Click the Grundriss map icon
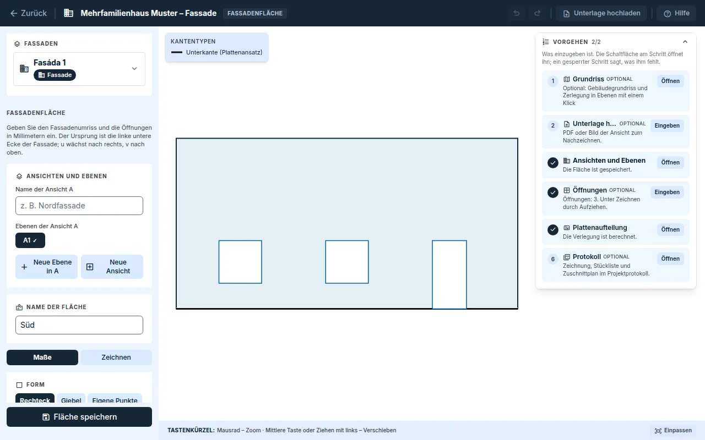The image size is (705, 440). click(x=567, y=79)
